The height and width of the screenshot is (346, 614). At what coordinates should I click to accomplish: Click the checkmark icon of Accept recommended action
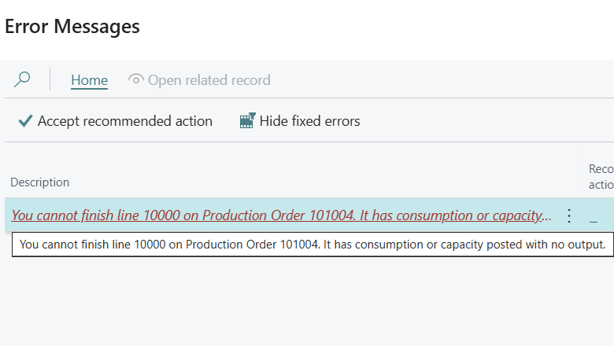click(x=25, y=121)
